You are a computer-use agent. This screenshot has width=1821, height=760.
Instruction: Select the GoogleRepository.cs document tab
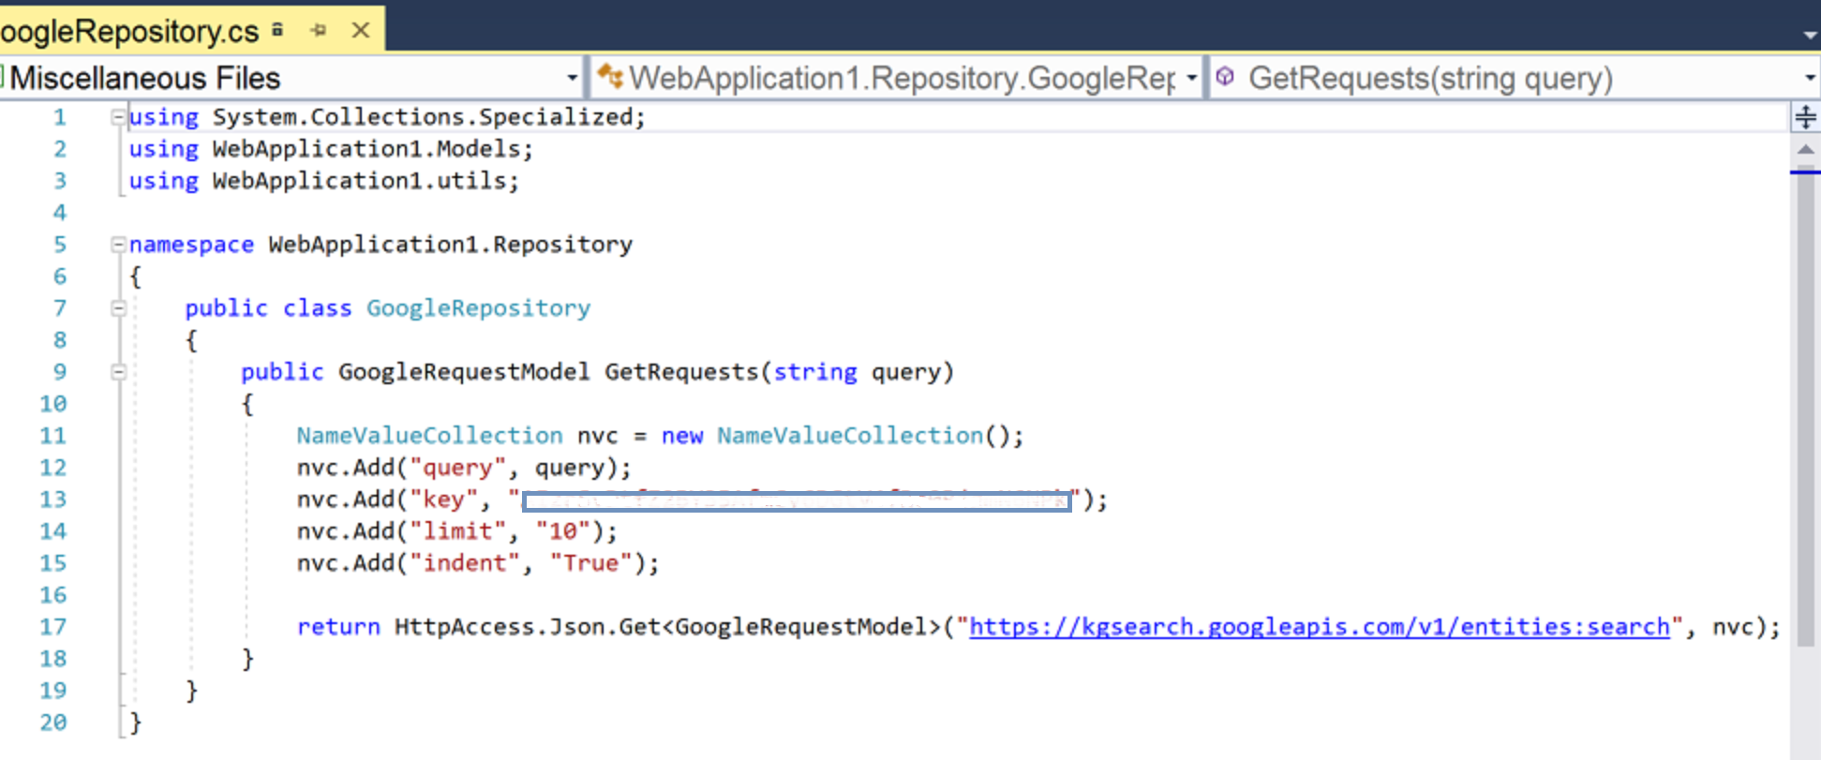pyautogui.click(x=129, y=31)
